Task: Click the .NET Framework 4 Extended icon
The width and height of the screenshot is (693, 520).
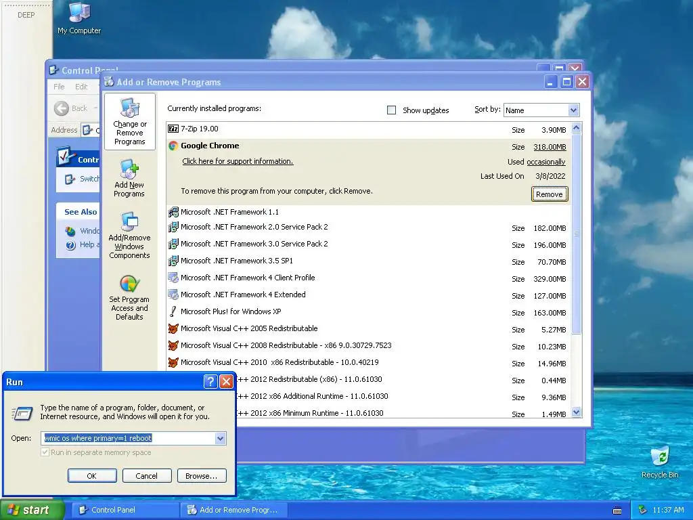Action: [x=173, y=295]
